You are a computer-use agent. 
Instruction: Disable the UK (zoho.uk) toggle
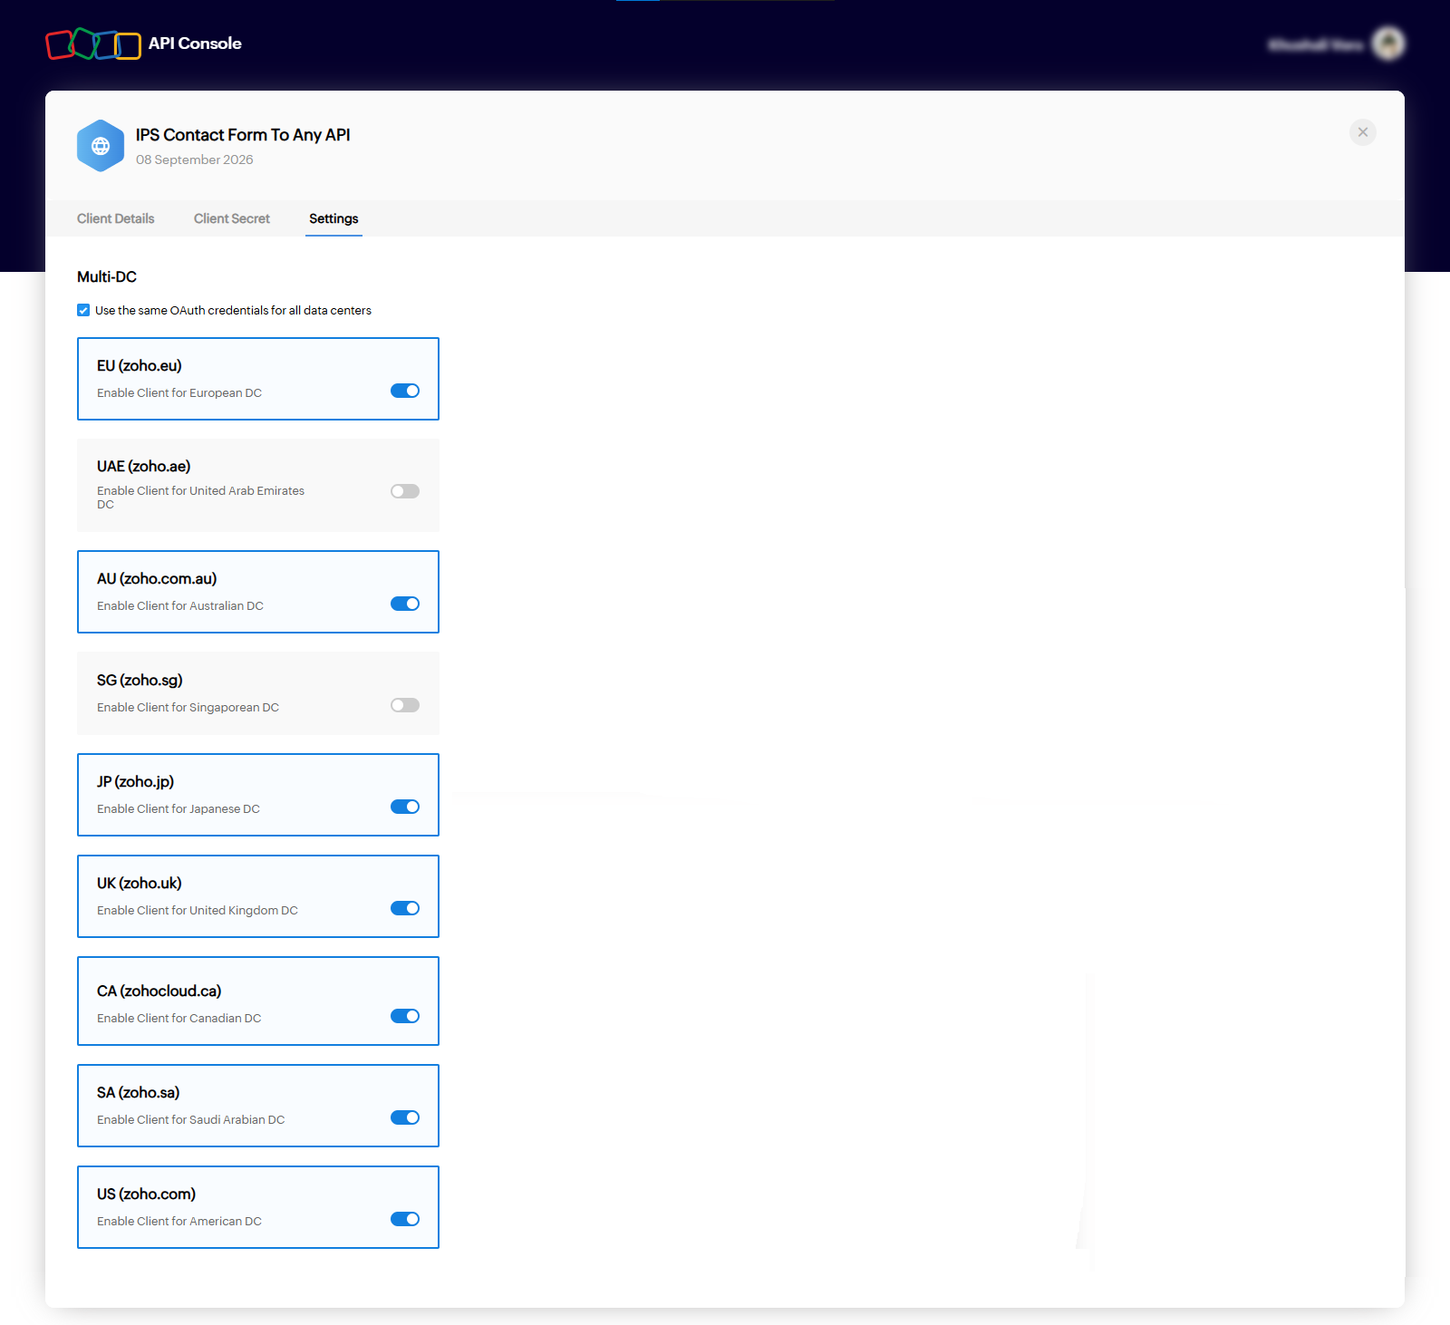tap(405, 908)
